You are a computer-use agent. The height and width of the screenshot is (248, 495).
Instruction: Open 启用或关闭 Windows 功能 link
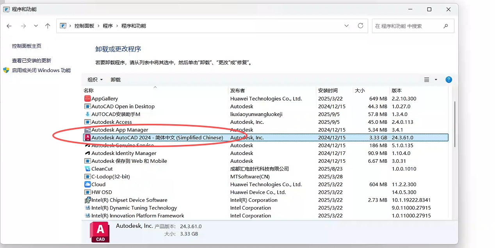(41, 70)
